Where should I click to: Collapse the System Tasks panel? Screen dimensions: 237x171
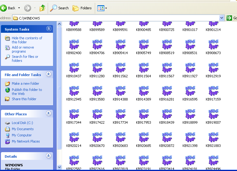[49, 29]
